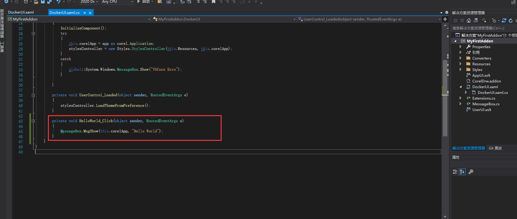Screen dimensions: 517x219
Task: Click the bookmark icon in the toolbar
Action: coord(213,2)
